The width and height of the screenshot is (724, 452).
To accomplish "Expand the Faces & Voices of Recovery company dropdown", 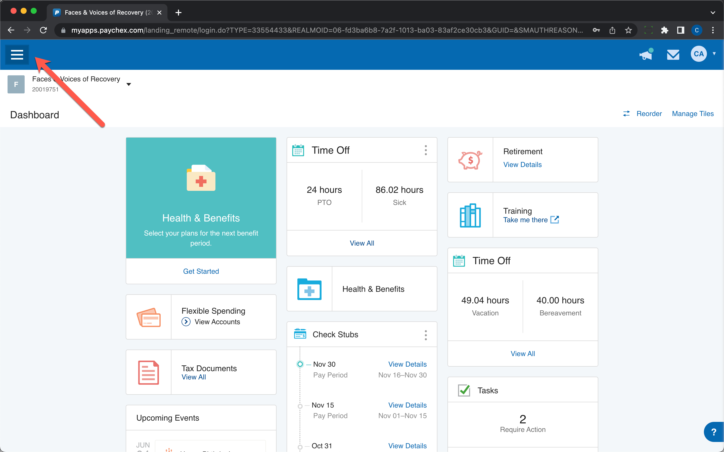I will coord(129,84).
